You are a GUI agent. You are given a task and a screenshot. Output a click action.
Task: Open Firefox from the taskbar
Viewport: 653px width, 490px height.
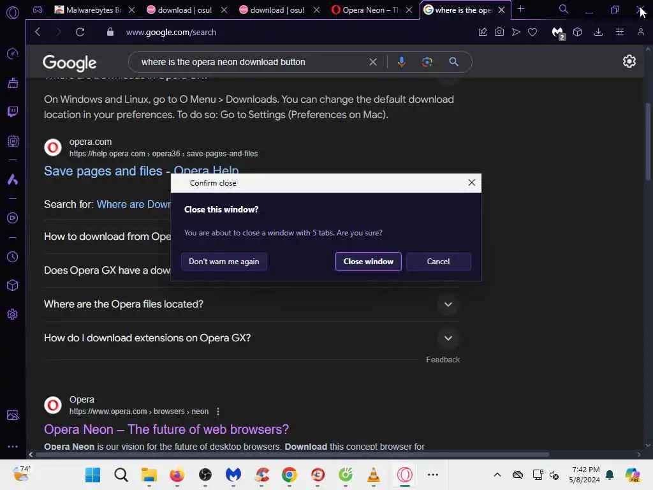177,475
